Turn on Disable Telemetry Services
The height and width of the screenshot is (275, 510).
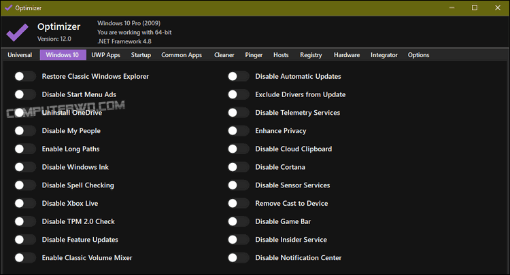point(239,113)
